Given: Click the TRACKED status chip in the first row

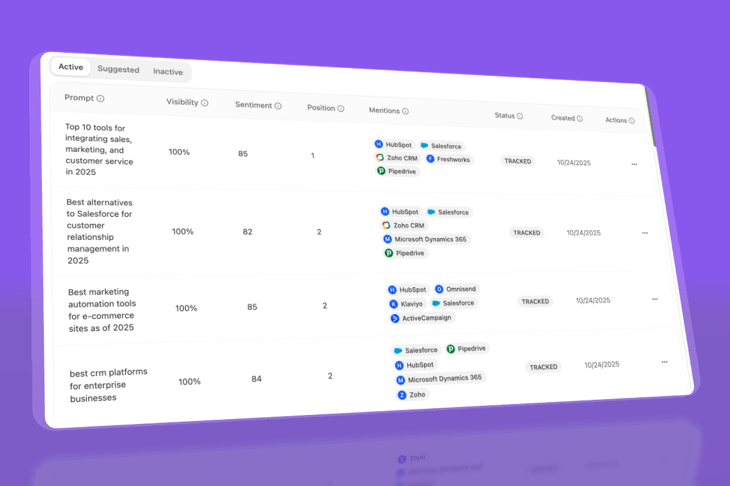Looking at the screenshot, I should 518,161.
